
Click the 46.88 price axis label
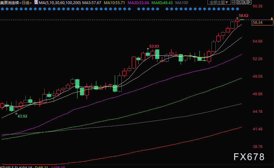(258, 94)
